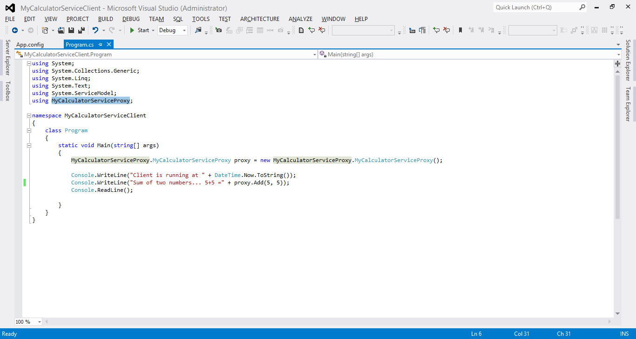
Task: Click the camera snapshot icon in toolbar
Action: pos(219,30)
